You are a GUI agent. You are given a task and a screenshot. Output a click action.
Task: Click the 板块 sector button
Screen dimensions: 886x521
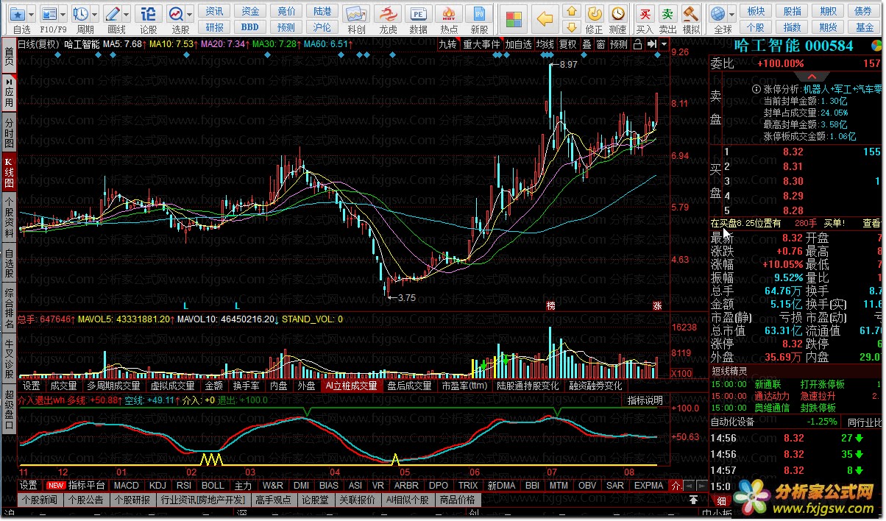756,11
